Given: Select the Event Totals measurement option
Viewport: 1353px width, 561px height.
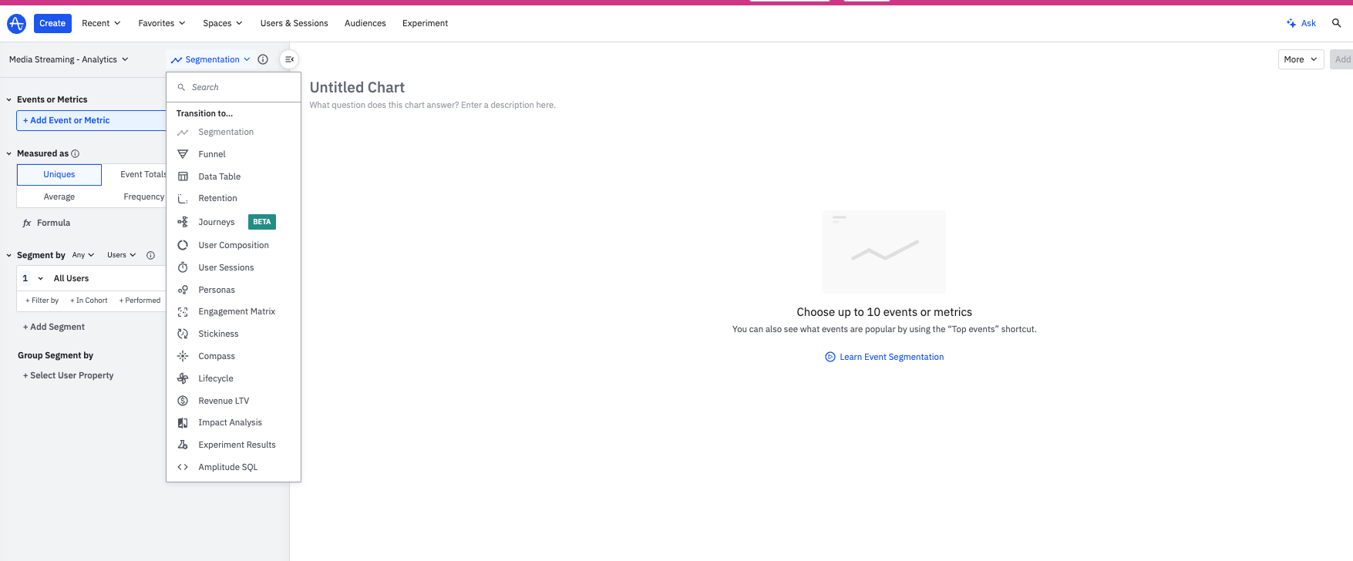Looking at the screenshot, I should 143,175.
